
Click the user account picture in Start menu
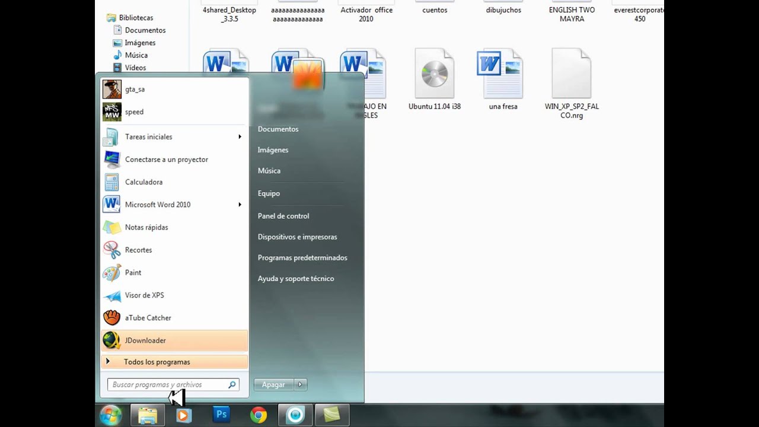click(x=307, y=74)
